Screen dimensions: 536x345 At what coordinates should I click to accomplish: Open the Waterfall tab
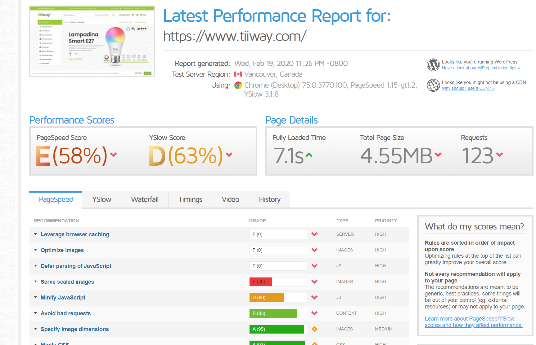[145, 200]
